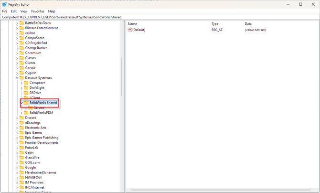Select the GlassWire folder icon
Screen dimensions: 320x193
point(21,158)
